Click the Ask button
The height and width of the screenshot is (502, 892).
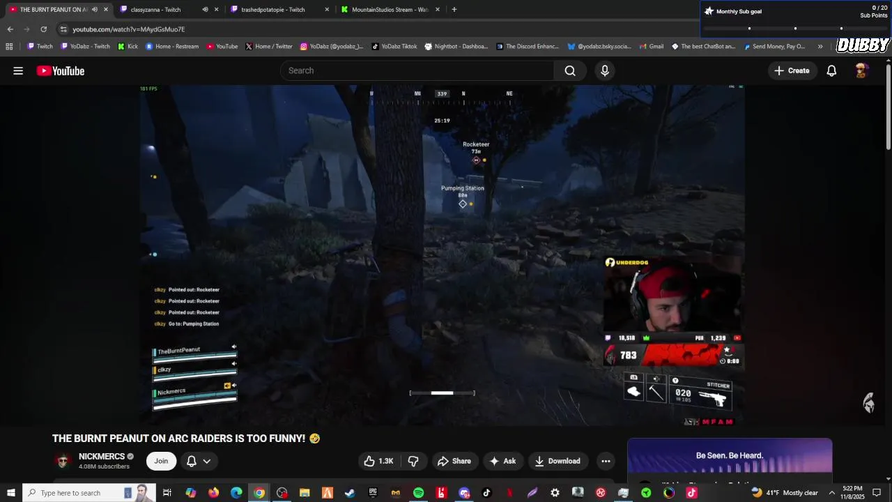(x=502, y=461)
